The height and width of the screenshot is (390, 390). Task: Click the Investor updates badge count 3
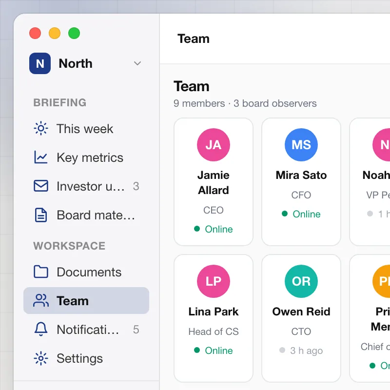(136, 186)
